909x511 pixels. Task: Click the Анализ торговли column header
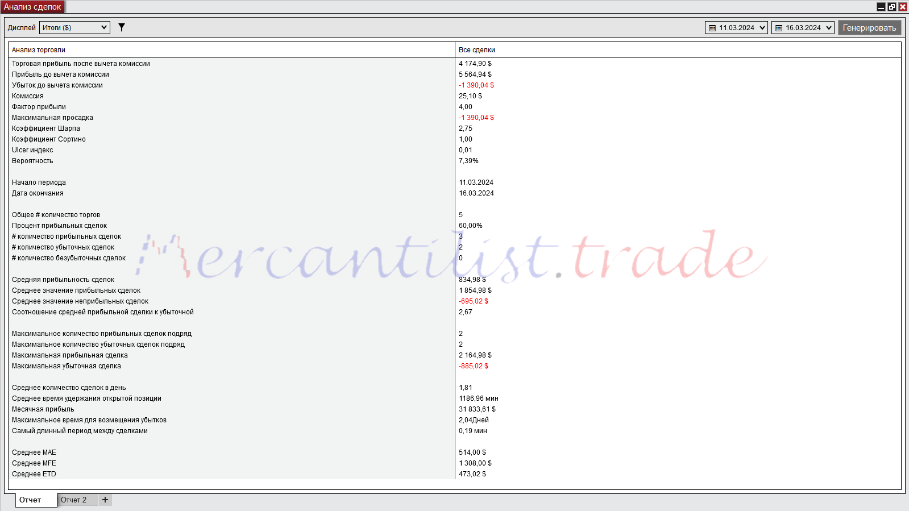pos(39,50)
